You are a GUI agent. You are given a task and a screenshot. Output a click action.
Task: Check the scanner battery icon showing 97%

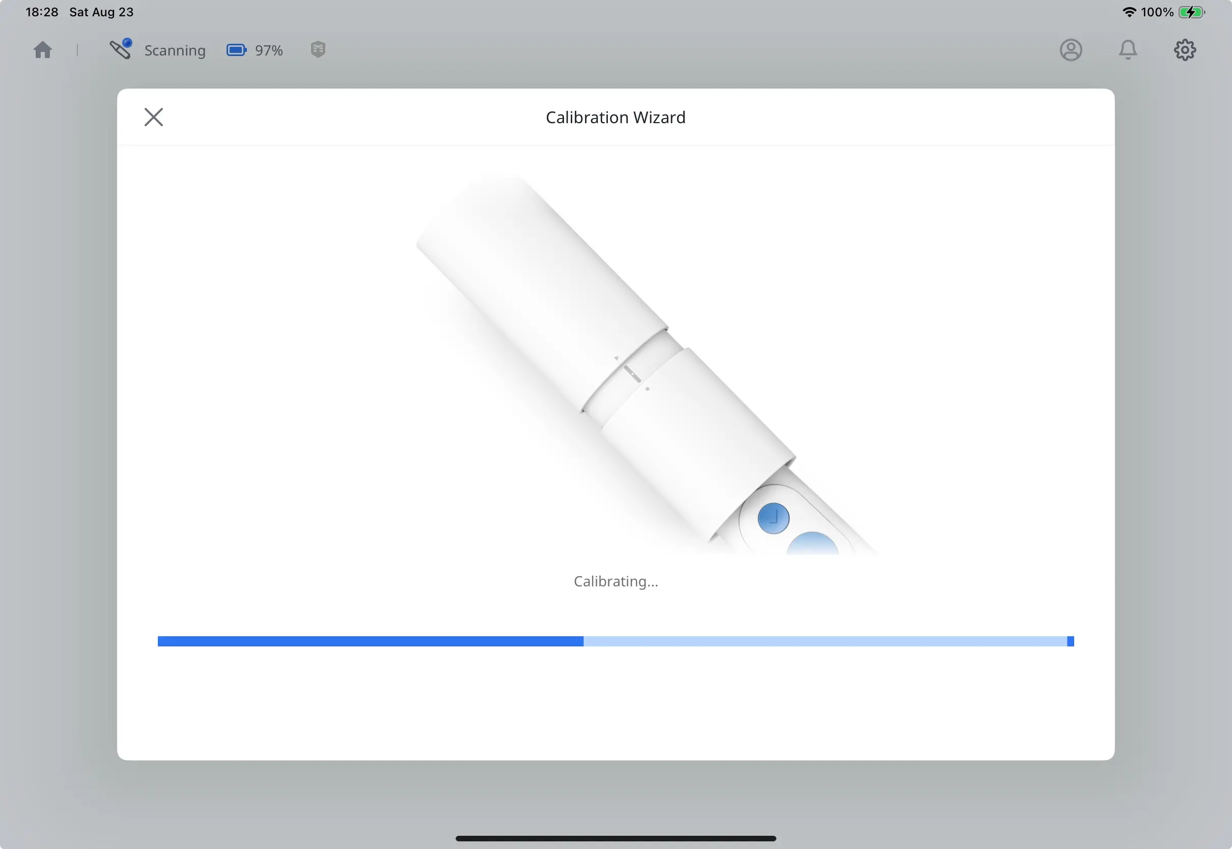237,49
